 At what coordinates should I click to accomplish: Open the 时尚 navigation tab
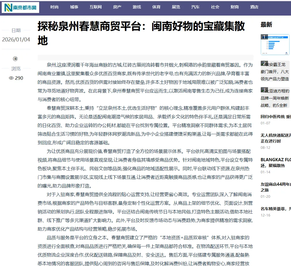coord(54,7)
